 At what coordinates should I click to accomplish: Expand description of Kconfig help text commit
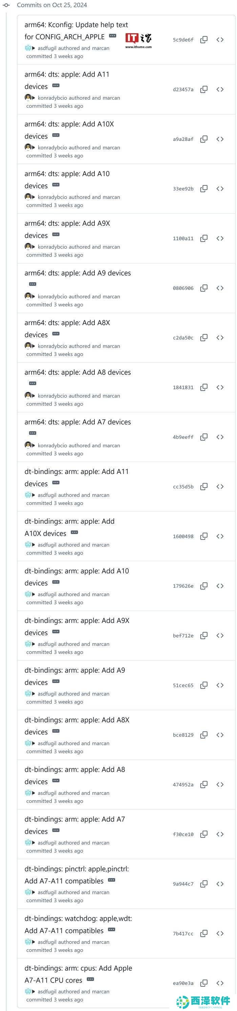pos(113,36)
